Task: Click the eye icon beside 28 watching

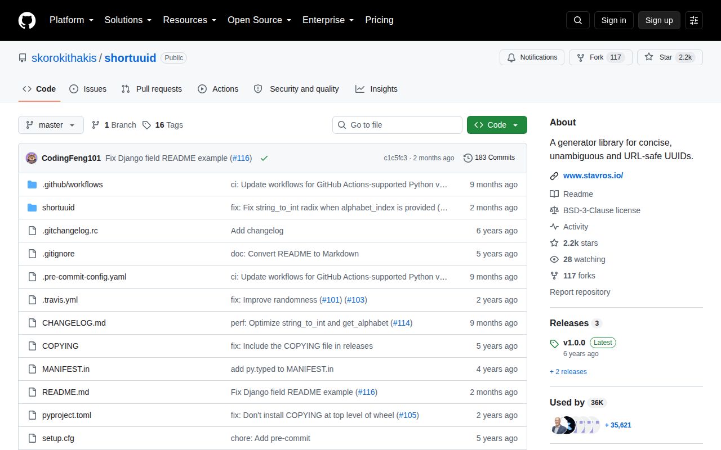Action: pos(554,259)
